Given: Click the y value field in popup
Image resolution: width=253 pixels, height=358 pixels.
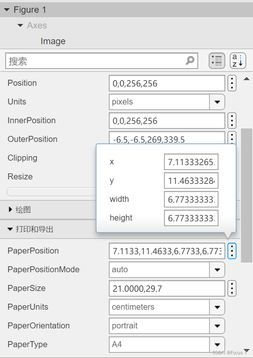Looking at the screenshot, I should [191, 180].
